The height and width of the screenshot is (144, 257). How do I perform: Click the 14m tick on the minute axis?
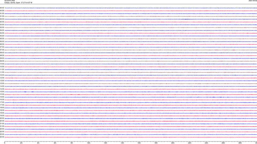(122, 143)
